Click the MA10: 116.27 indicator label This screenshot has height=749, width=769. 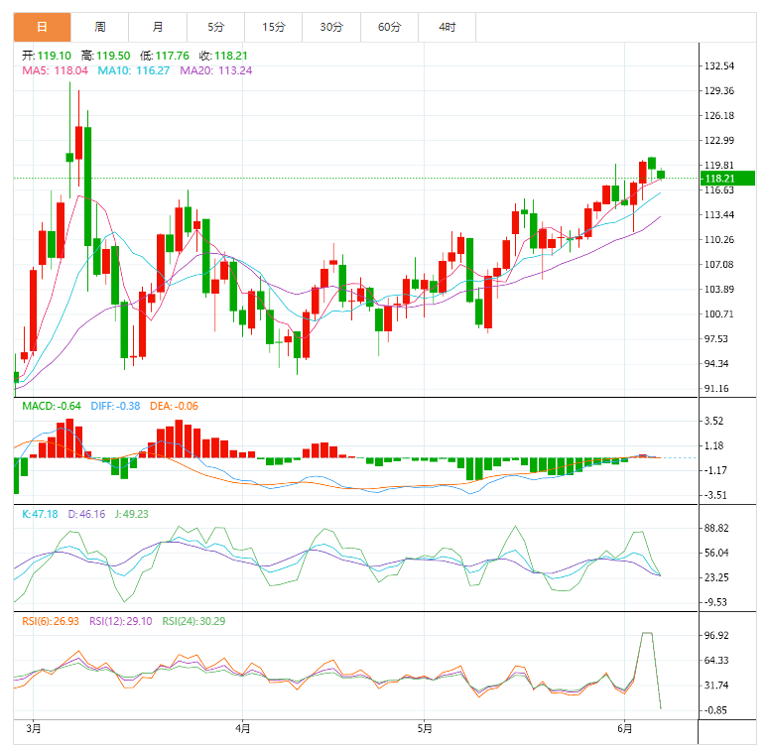click(133, 70)
